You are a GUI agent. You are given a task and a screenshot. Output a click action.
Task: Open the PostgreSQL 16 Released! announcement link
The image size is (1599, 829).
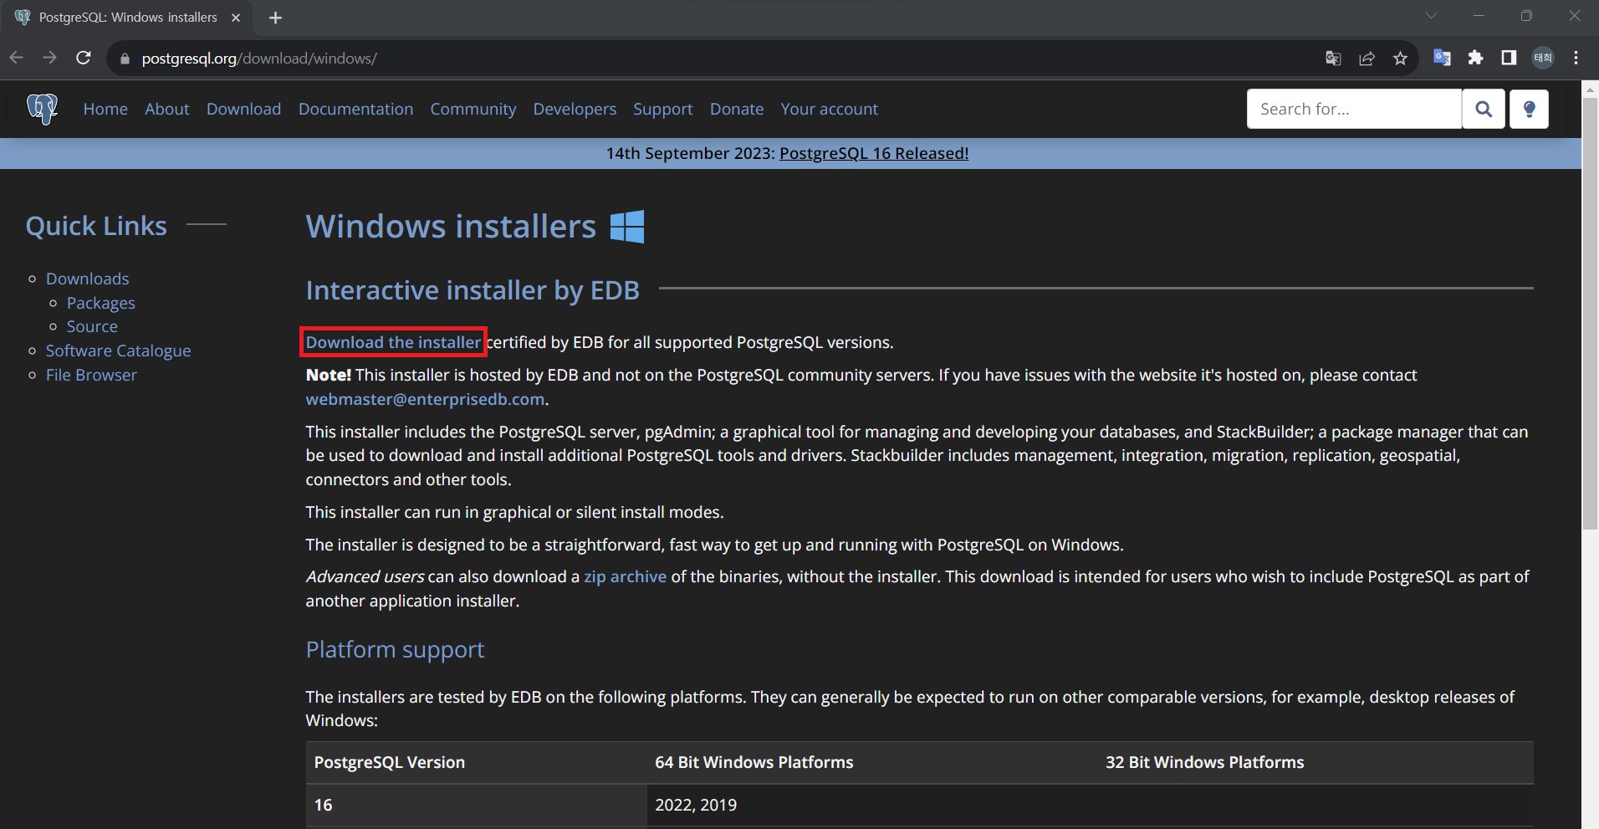[874, 153]
